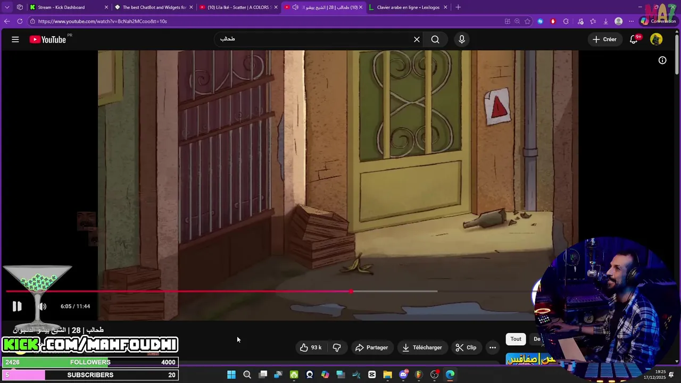Close the Clavier arabe en ligne tab
681x383 pixels.
pos(445,7)
